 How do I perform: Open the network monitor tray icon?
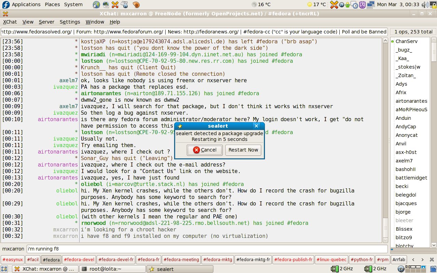coord(370,5)
